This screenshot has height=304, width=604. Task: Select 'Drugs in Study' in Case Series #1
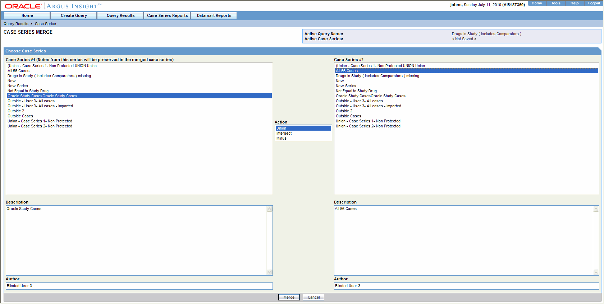coord(139,76)
